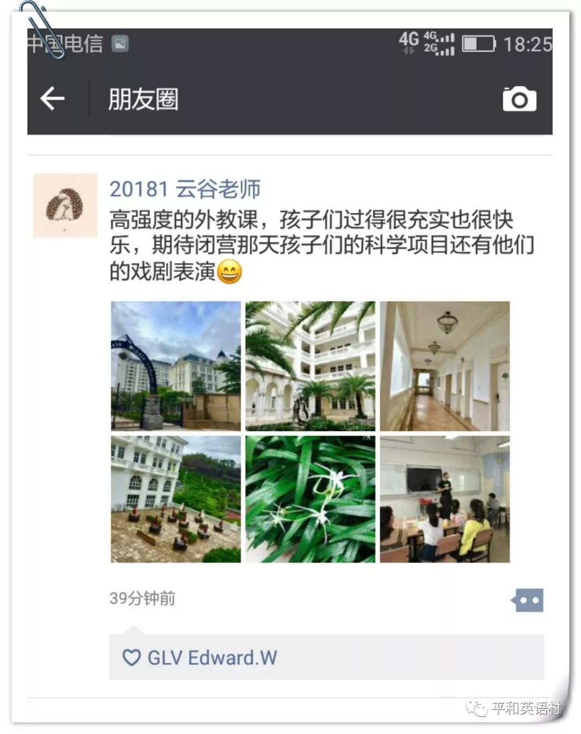Open the archway campus gate photo
This screenshot has width=581, height=734.
(176, 366)
